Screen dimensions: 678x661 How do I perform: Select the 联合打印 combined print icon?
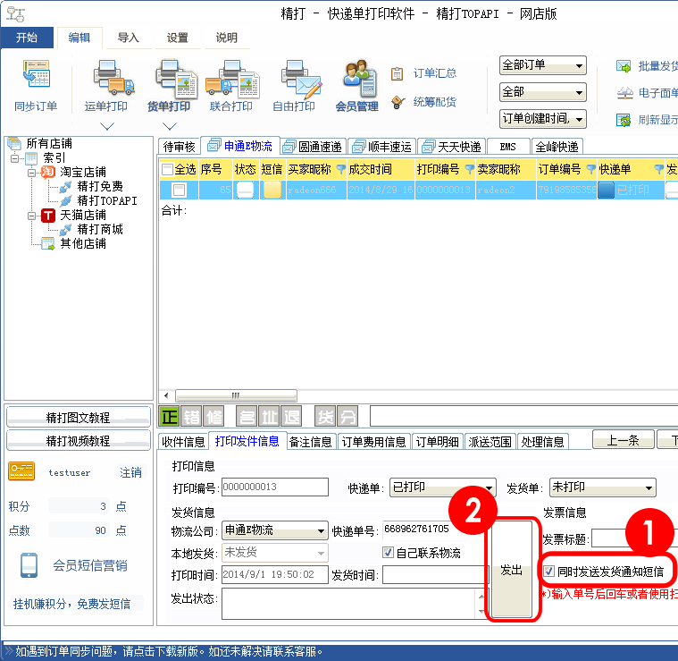(x=230, y=79)
